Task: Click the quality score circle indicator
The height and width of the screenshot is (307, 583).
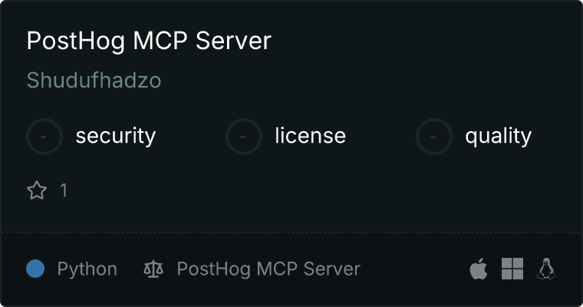Action: point(434,137)
